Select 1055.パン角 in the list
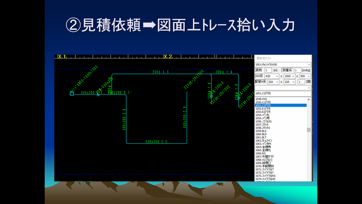Image resolution: width=362 pixels, height=204 pixels. pyautogui.click(x=281, y=118)
